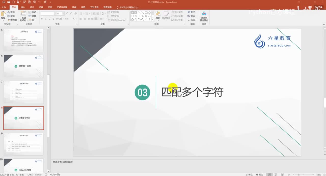Screen dimensions: 326x176
Task: Activate Format Painter (格式刷)
Action: coord(12,20)
